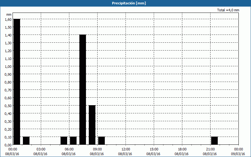Click the 06:00 time axis label
The width and height of the screenshot is (251, 157).
point(69,149)
